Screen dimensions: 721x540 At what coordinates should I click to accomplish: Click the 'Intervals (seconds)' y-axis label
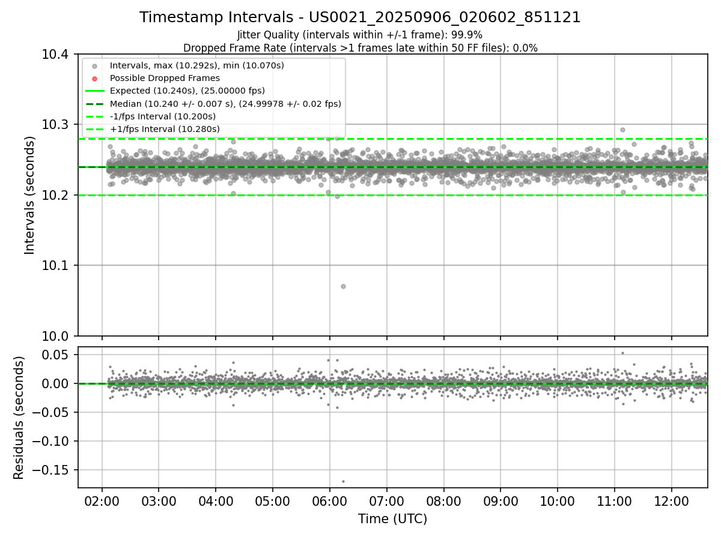(30, 195)
